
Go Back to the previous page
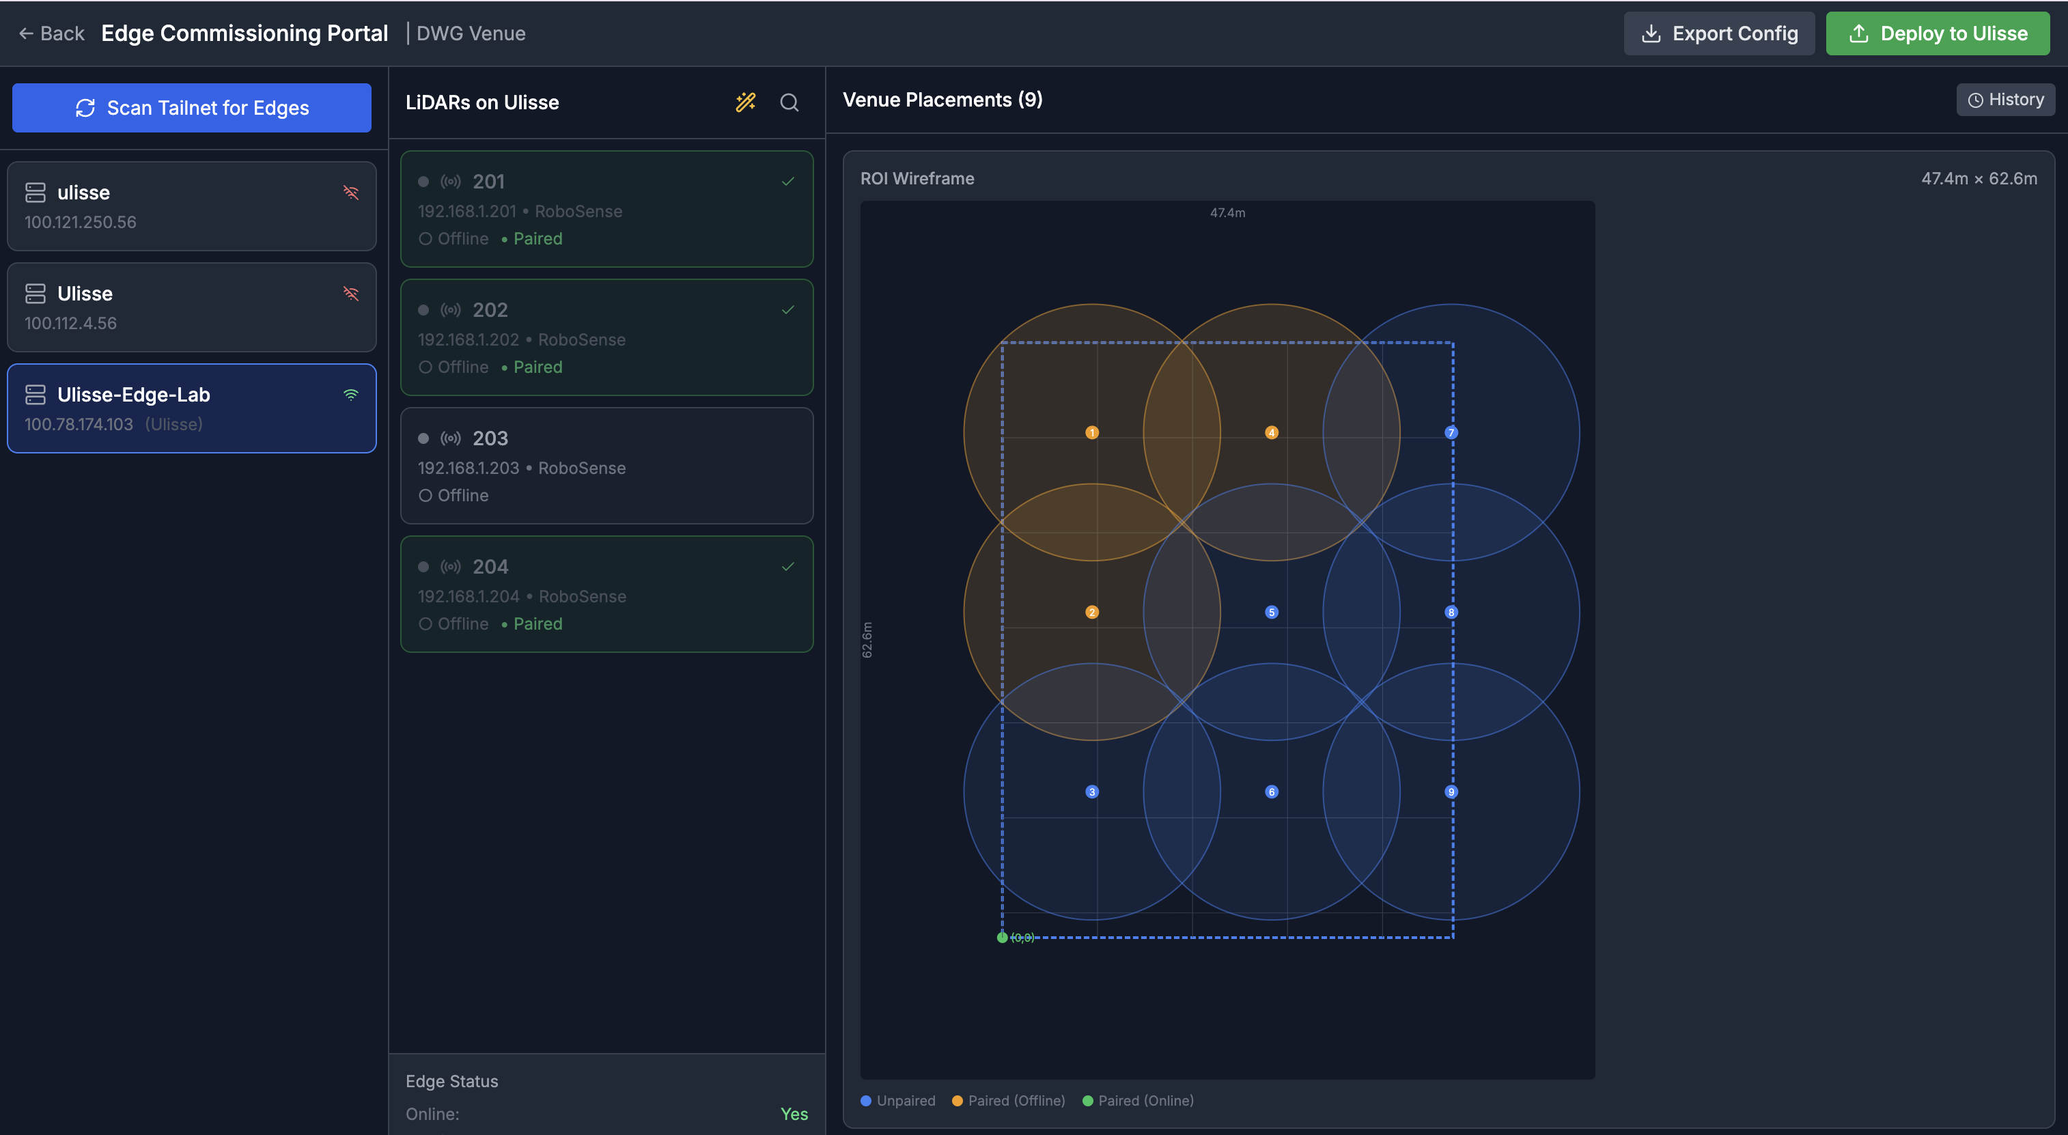pos(51,33)
